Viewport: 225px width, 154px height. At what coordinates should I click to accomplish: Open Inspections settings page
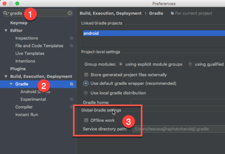coord(27,38)
